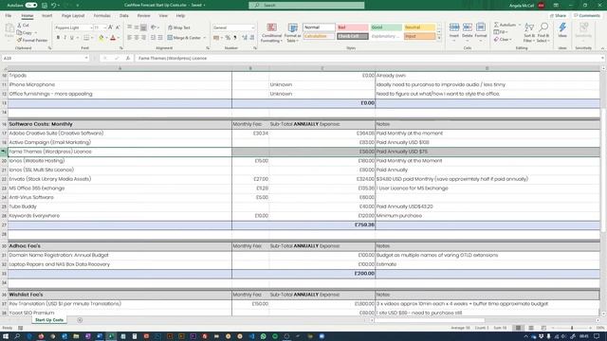The height and width of the screenshot is (341, 607).
Task: Expand the formula bar
Action: pyautogui.click(x=602, y=58)
